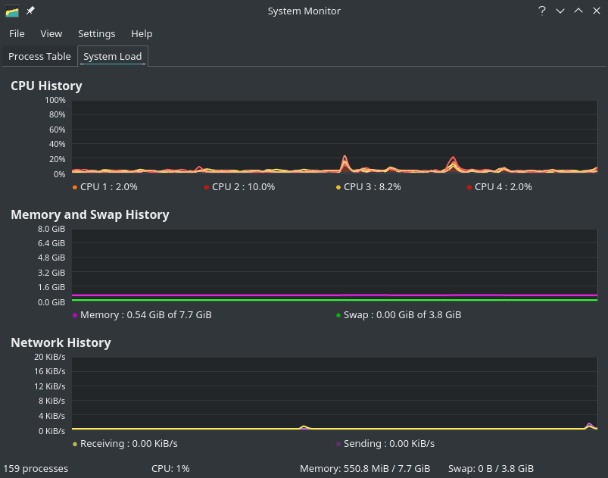The width and height of the screenshot is (608, 478).
Task: Click the Memory magenta legend dot
Action: [x=75, y=315]
